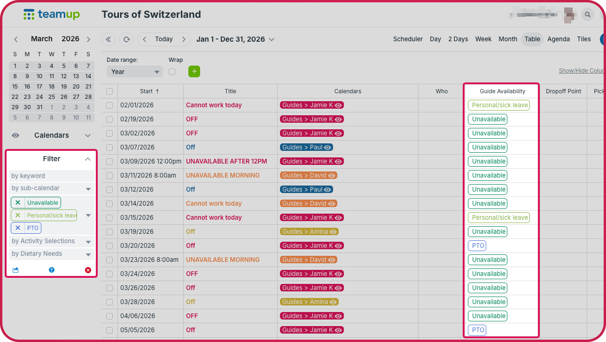606x342 pixels.
Task: Switch to the Agenda view
Action: pyautogui.click(x=559, y=39)
